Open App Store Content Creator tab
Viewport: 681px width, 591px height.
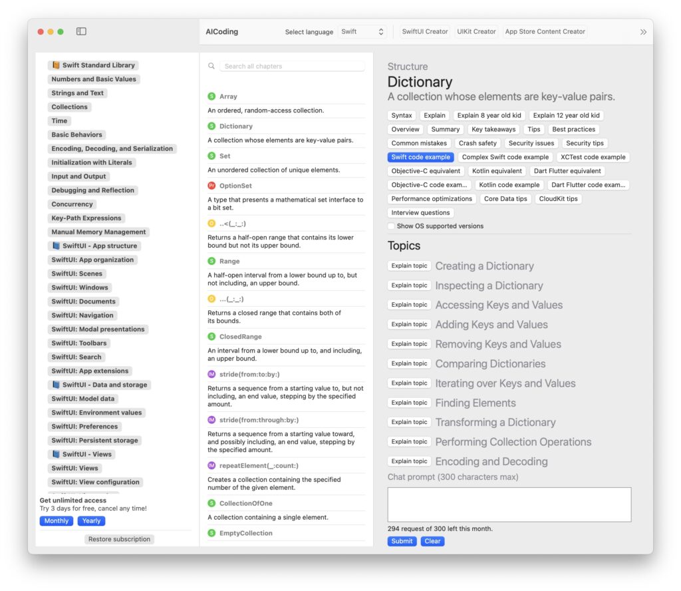[x=545, y=32]
